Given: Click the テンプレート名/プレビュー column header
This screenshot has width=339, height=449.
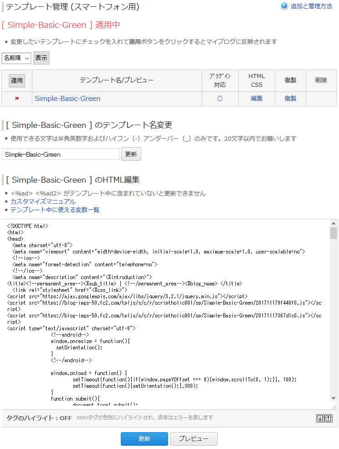Looking at the screenshot, I should click(x=117, y=80).
